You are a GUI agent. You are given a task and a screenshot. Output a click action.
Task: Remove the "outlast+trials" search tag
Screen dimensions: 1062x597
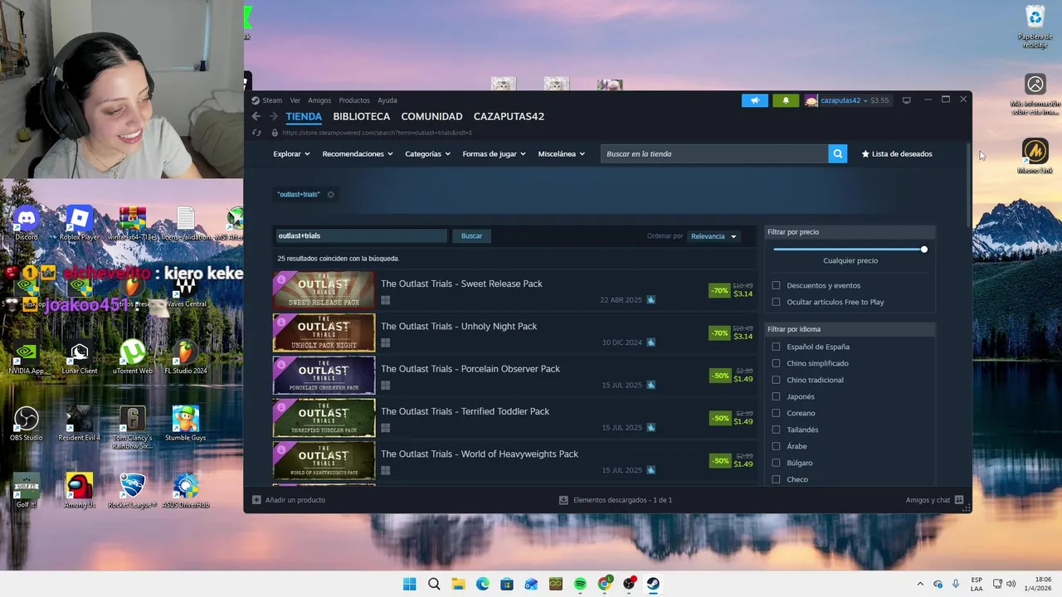tap(330, 194)
